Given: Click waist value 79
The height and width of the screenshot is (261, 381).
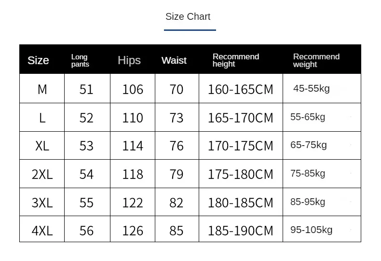Looking at the screenshot, I should pyautogui.click(x=177, y=175).
